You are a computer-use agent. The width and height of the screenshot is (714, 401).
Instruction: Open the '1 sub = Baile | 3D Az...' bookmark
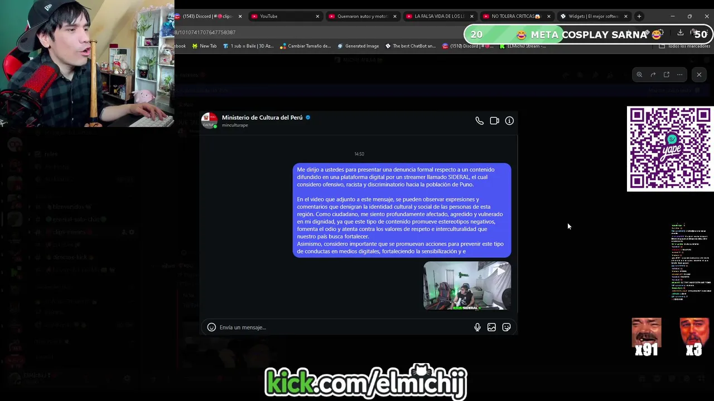coord(248,46)
